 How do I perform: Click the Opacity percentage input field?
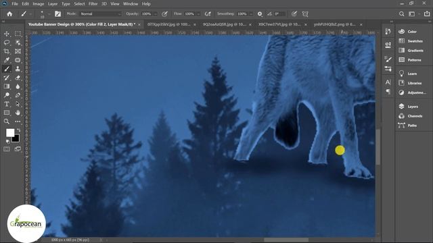tap(147, 13)
